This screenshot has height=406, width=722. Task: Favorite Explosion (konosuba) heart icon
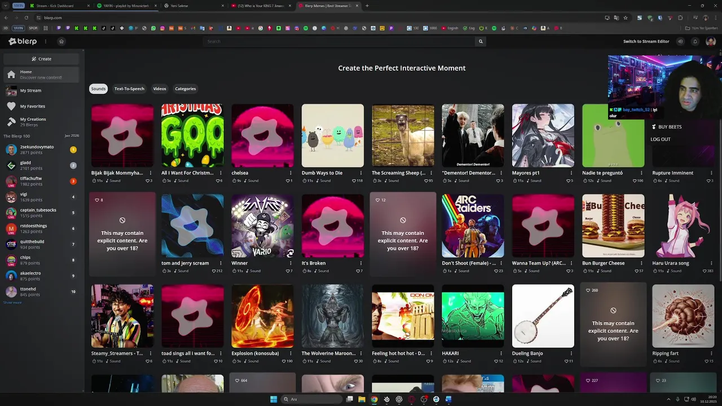tap(284, 361)
